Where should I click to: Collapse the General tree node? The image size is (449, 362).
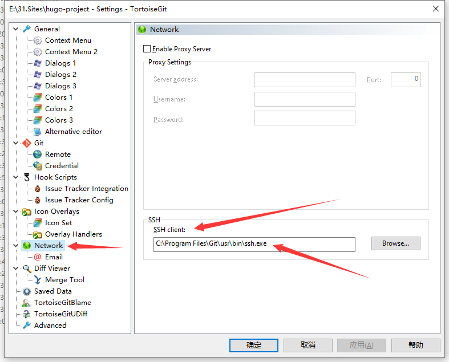[16, 29]
